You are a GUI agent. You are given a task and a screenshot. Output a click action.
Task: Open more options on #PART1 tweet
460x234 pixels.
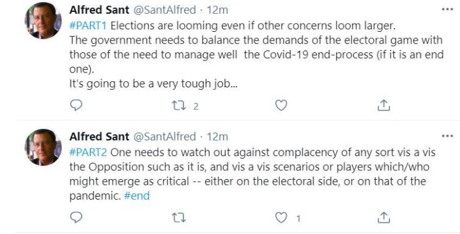(447, 9)
